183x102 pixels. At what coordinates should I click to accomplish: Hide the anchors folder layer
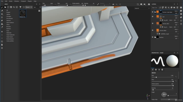[152, 37]
